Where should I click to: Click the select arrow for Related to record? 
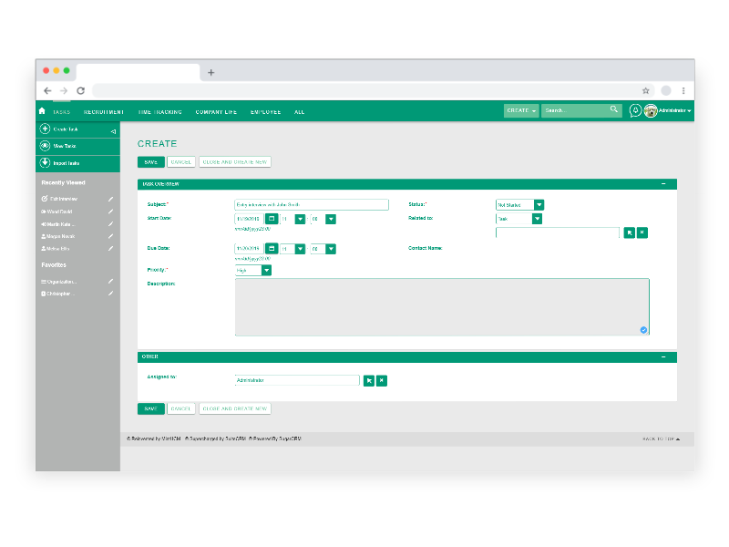point(629,232)
